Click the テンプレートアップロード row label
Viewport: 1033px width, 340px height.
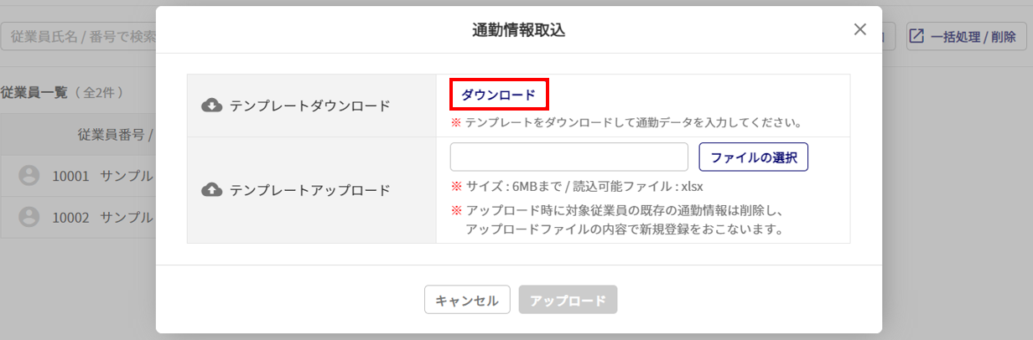[310, 190]
